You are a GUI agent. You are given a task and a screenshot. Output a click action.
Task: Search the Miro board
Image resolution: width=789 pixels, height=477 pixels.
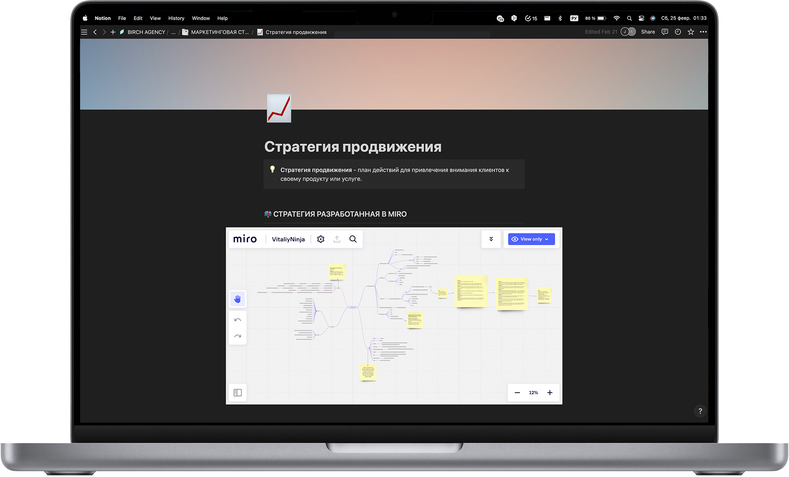coord(353,239)
